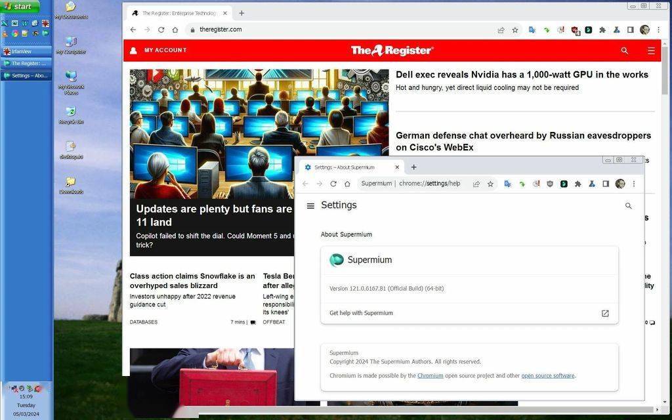Select My Network Places desktop icon
The height and width of the screenshot is (420, 672).
click(71, 83)
